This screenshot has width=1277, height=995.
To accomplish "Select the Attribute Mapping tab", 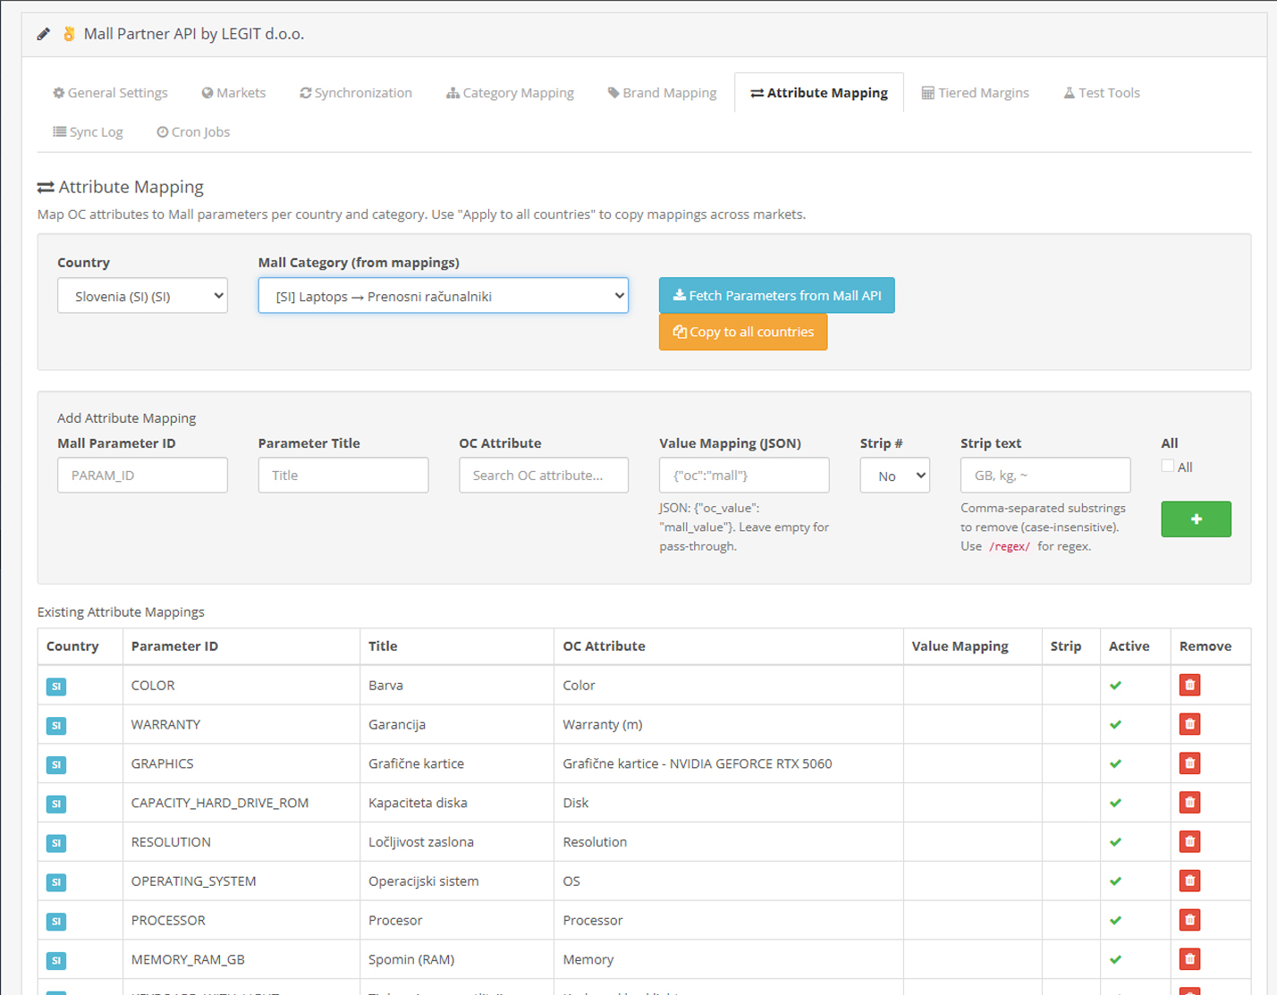I will click(819, 93).
